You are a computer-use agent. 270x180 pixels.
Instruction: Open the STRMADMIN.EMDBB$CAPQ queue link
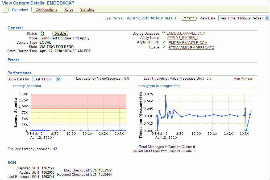(191, 48)
